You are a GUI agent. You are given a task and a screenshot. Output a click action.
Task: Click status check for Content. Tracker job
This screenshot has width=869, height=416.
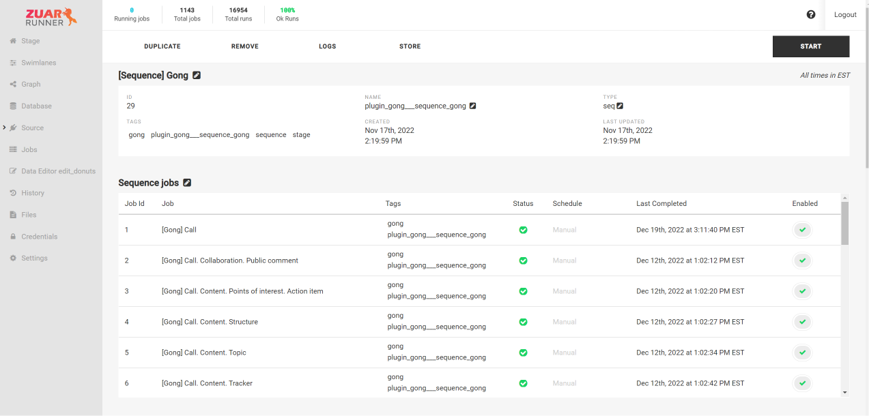523,383
